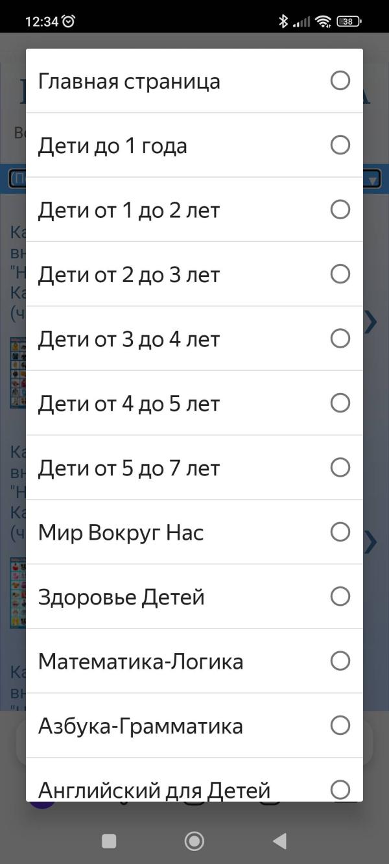The width and height of the screenshot is (389, 864).
Task: Tap the Мир Вокруг Нас menu entry
Action: [x=194, y=532]
